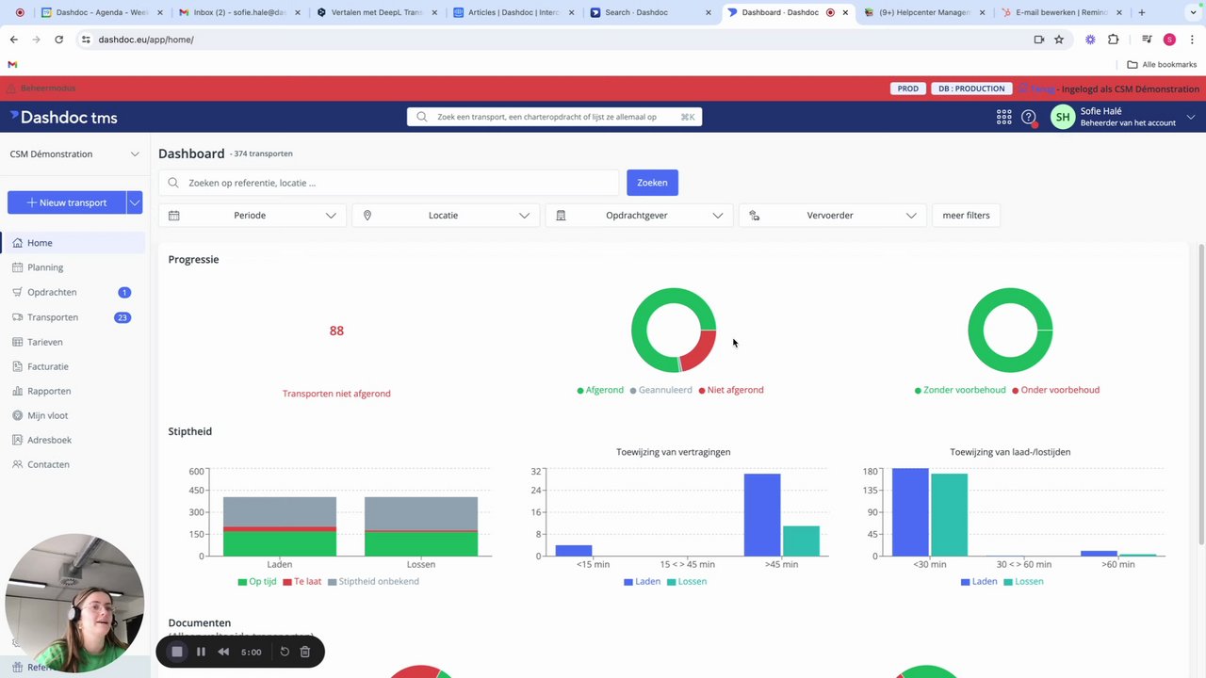Expand the Nieuw transport arrow menu
1206x678 pixels.
pyautogui.click(x=135, y=202)
